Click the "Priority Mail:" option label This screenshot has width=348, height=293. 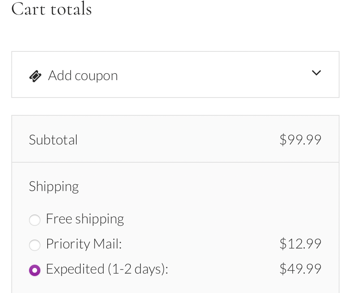pyautogui.click(x=84, y=244)
